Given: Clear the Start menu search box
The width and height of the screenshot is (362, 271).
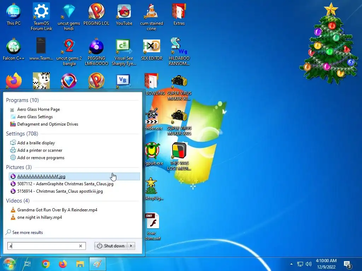Looking at the screenshot, I should tap(81, 246).
